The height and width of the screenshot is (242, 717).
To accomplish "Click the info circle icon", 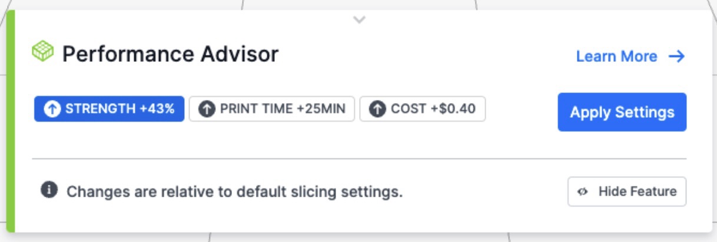I will [49, 190].
